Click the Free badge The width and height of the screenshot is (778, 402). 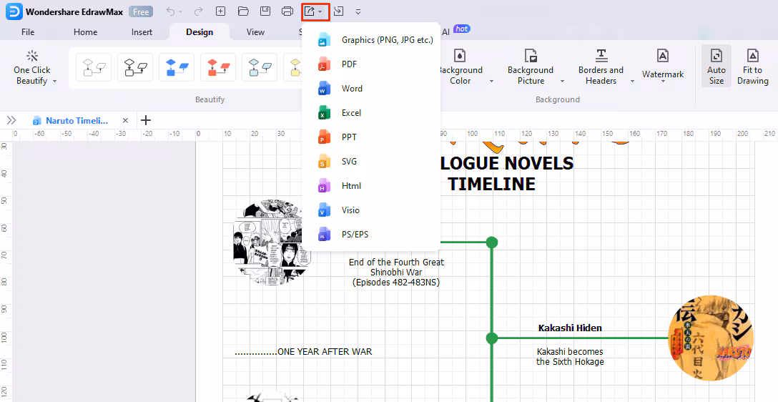[141, 12]
